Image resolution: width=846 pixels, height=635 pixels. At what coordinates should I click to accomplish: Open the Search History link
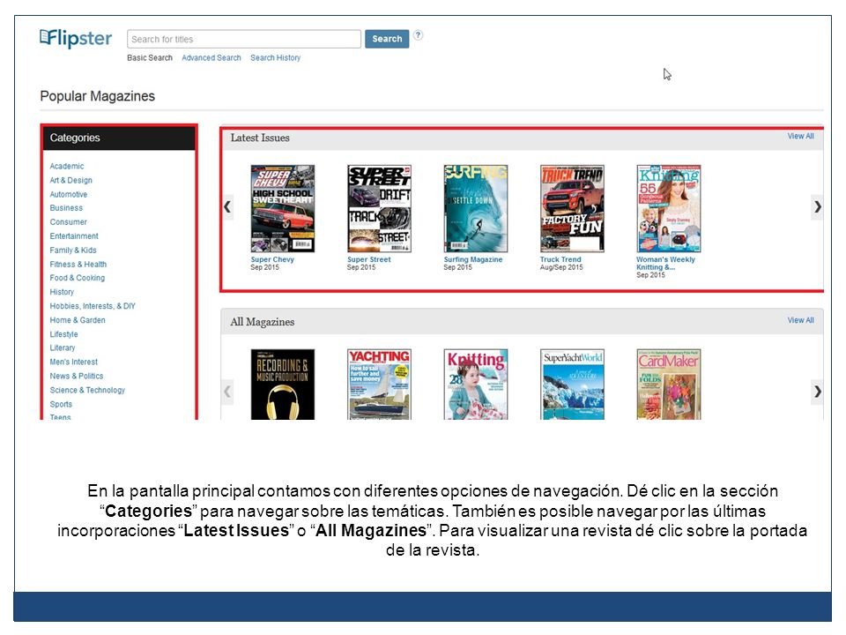[x=275, y=58]
